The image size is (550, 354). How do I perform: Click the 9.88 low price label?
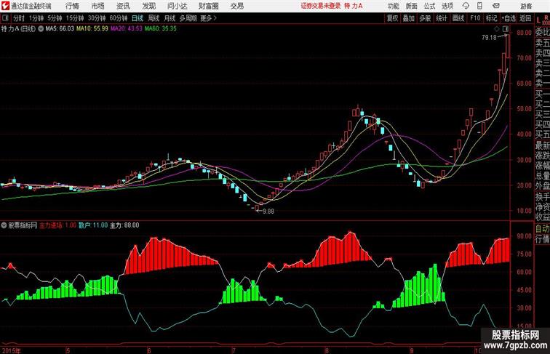coord(268,212)
